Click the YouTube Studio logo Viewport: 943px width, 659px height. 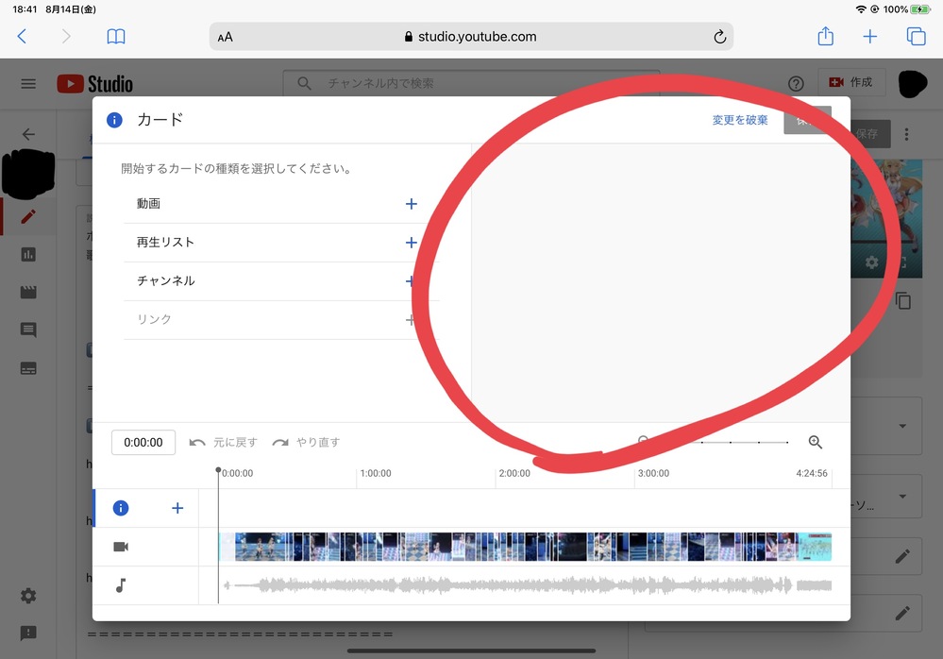coord(95,84)
